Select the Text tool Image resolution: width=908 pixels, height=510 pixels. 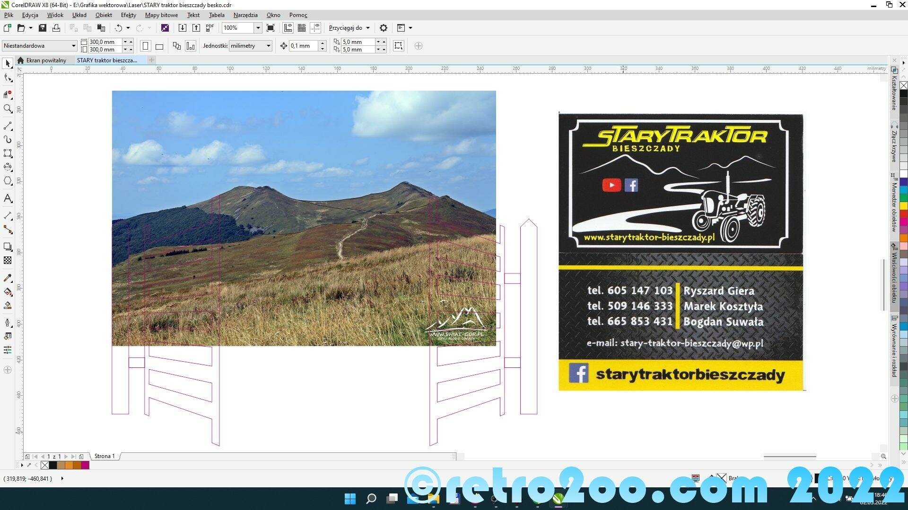(x=8, y=198)
